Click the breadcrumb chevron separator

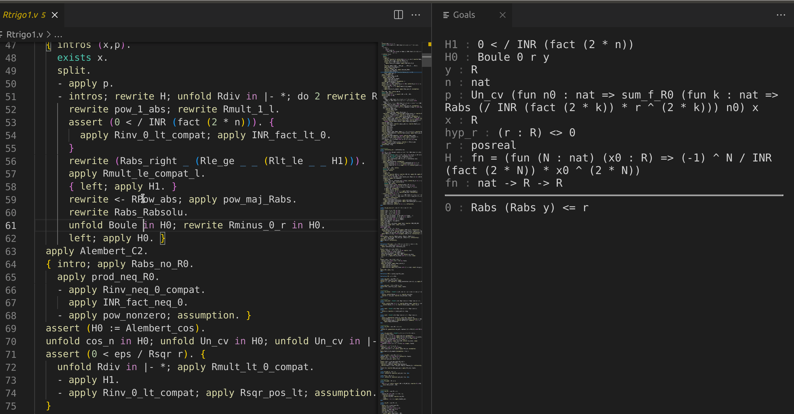(x=48, y=34)
